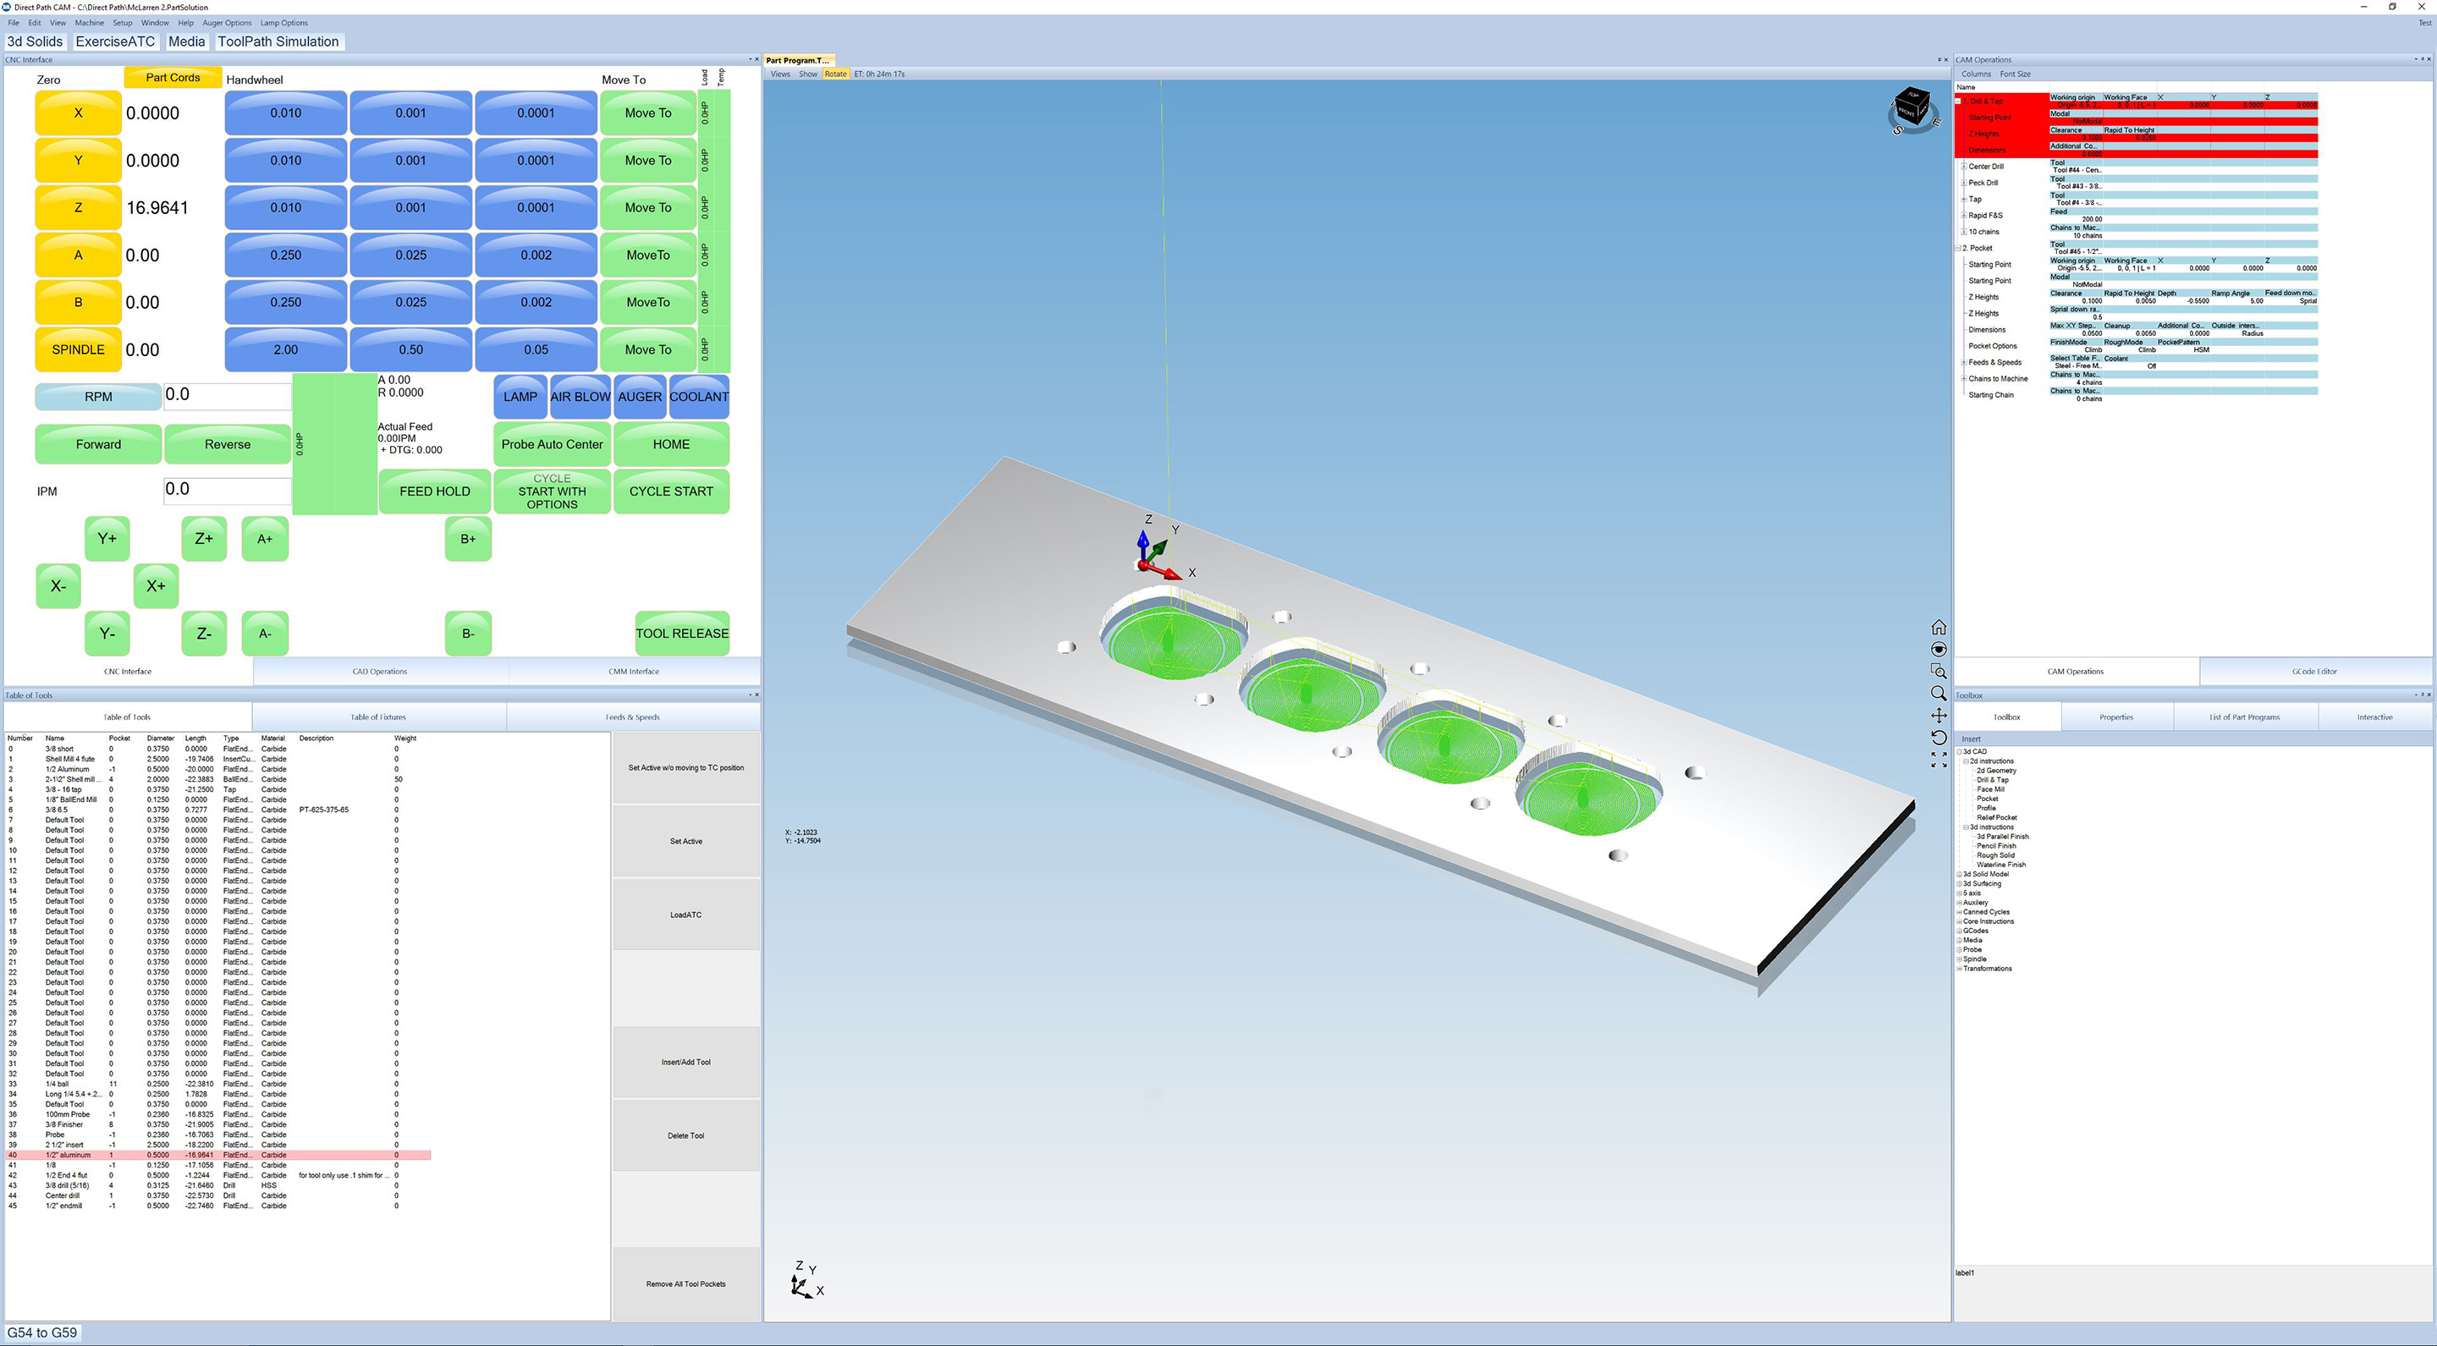Toggle the COOLANT button
This screenshot has height=1346, width=2437.
(x=699, y=396)
